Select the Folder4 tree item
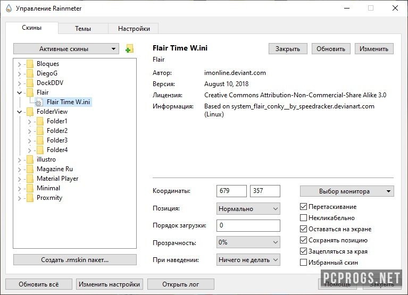The width and height of the screenshot is (408, 295). [x=57, y=150]
